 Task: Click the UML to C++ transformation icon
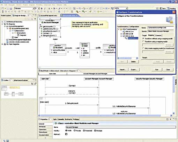[124, 31]
